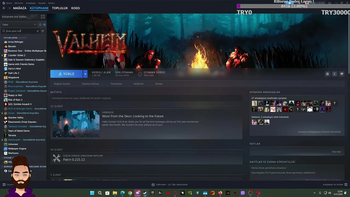Open the Mağaza Sayfası link
Image resolution: width=350 pixels, height=197 pixels.
click(62, 84)
